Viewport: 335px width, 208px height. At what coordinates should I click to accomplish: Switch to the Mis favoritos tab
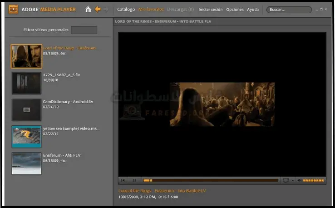click(x=151, y=10)
